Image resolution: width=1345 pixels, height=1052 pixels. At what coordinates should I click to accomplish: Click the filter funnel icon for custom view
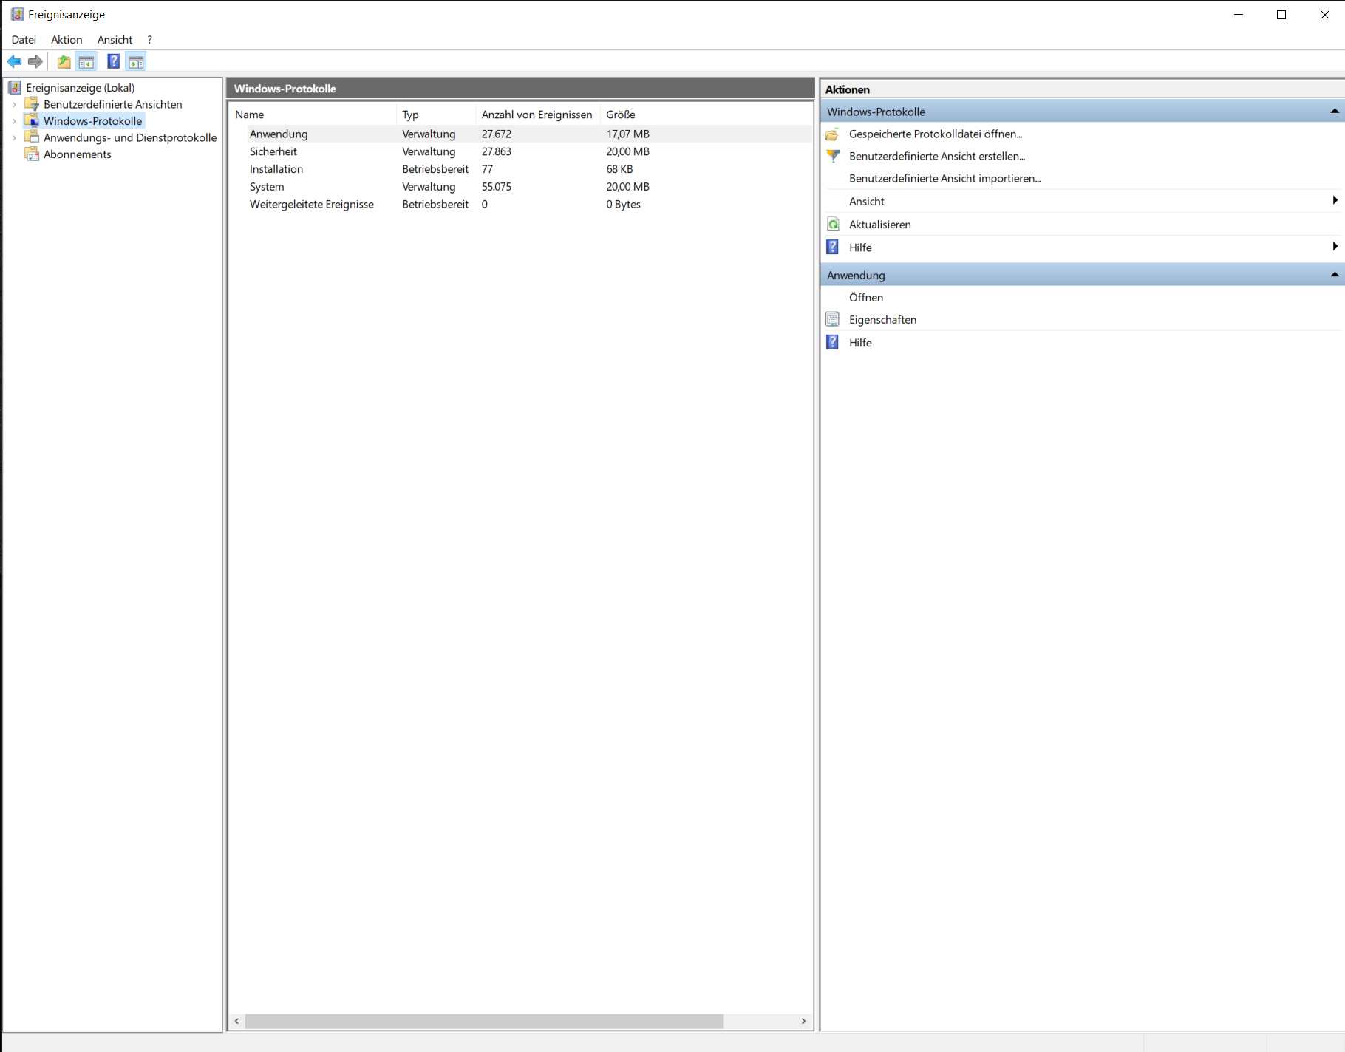pos(833,156)
